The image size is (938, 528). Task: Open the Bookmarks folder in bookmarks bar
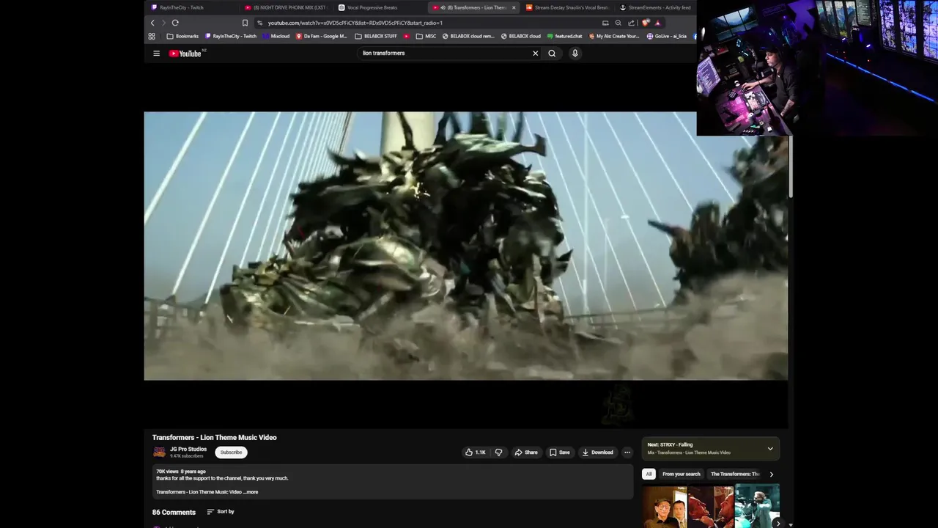[182, 36]
